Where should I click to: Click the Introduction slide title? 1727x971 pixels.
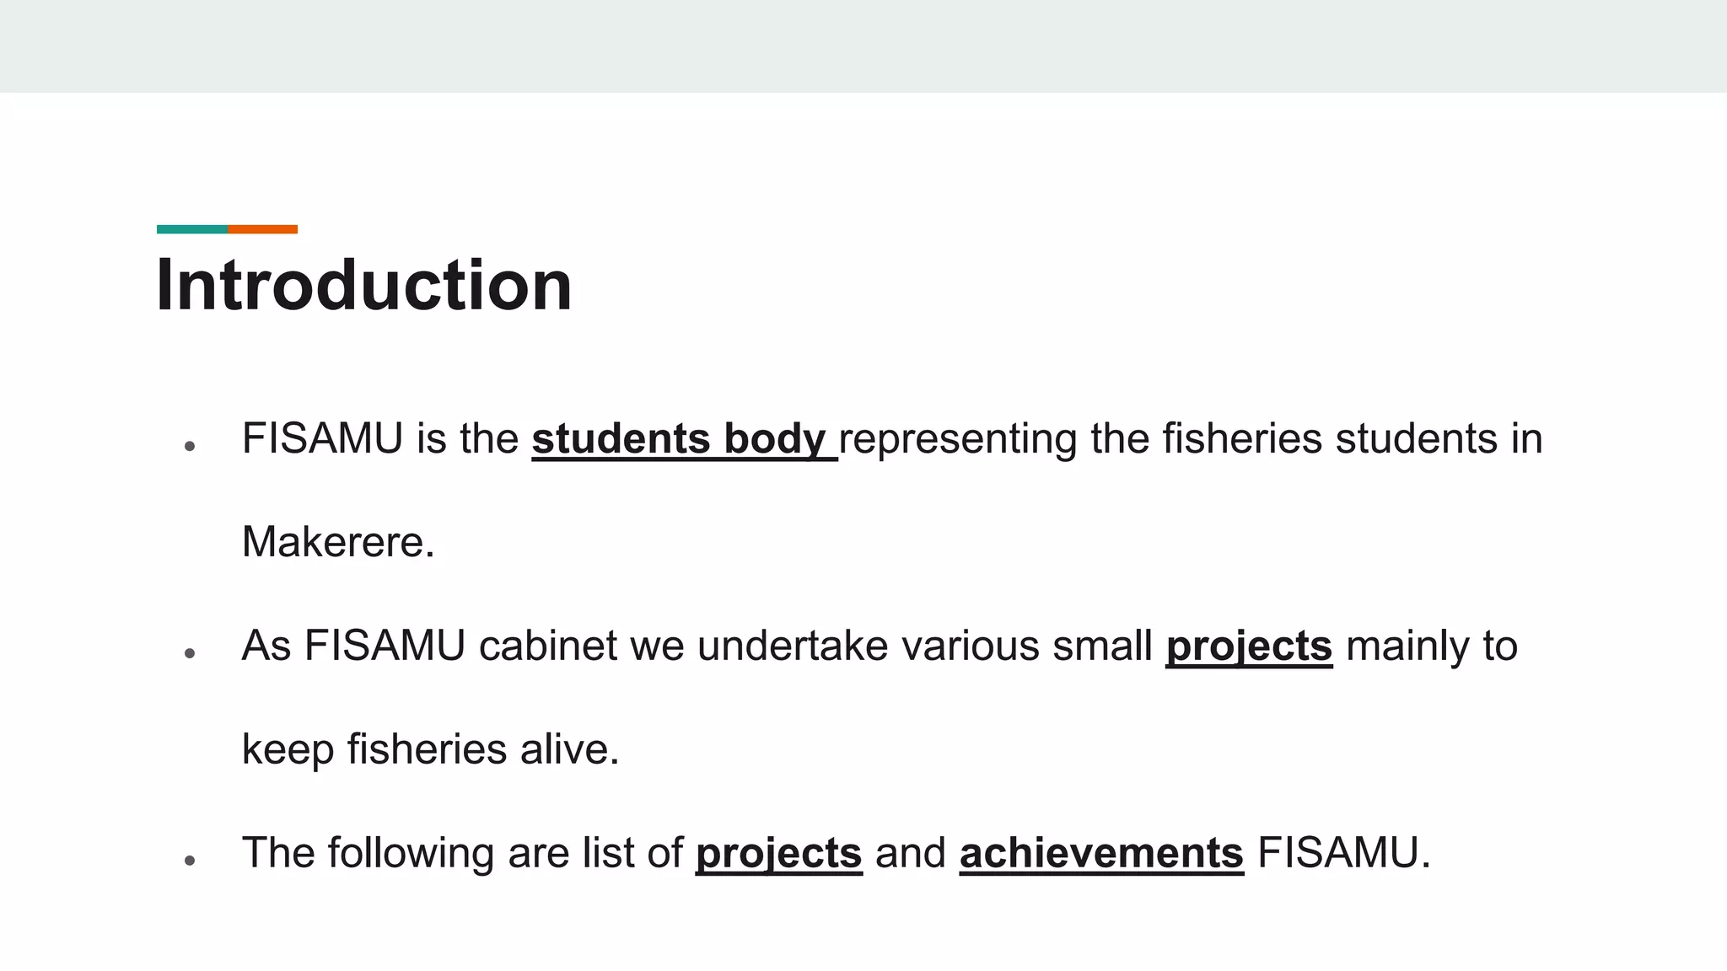click(x=364, y=286)
